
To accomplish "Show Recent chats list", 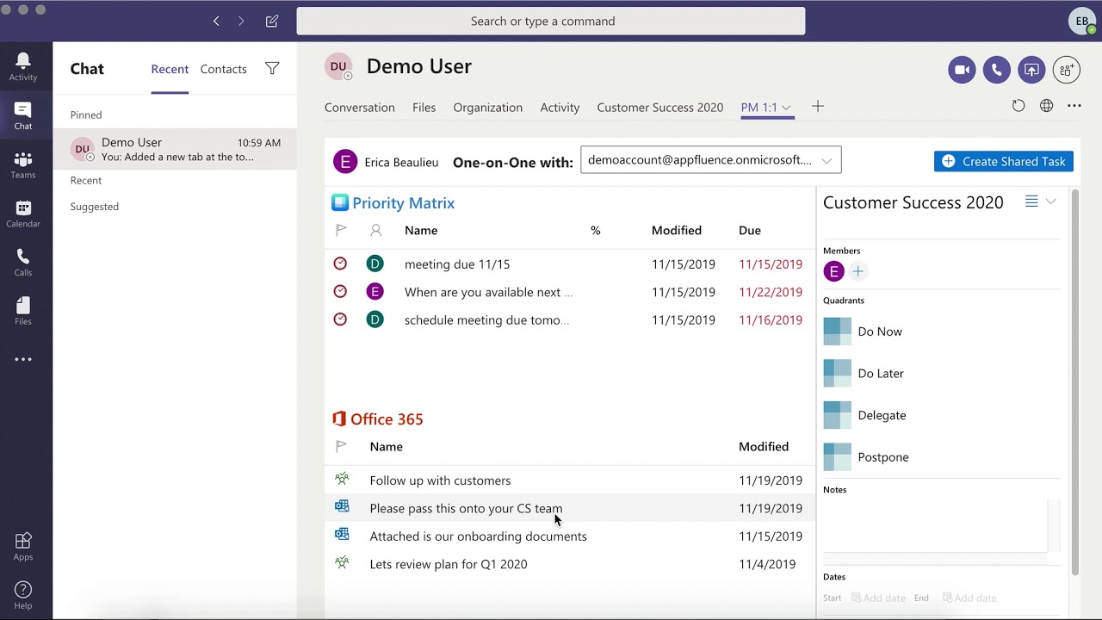I will click(x=170, y=69).
